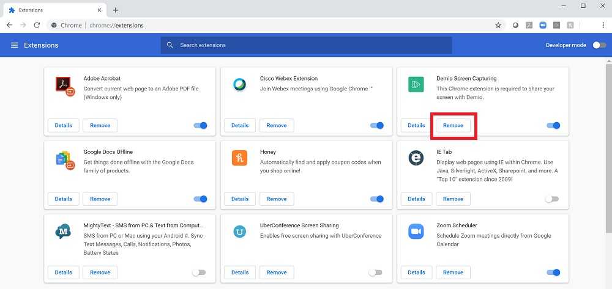Open MightyText Details button
The width and height of the screenshot is (612, 289).
(x=63, y=273)
